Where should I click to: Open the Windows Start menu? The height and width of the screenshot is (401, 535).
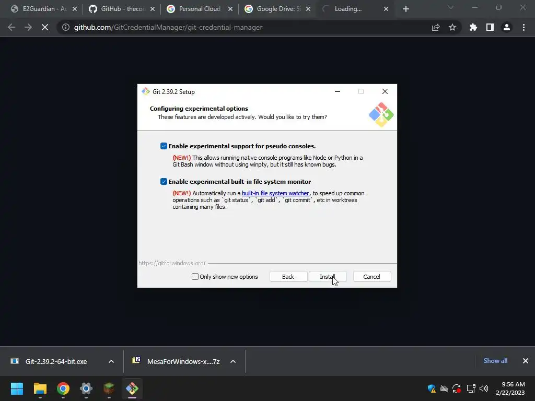coord(17,388)
